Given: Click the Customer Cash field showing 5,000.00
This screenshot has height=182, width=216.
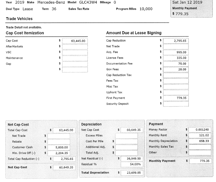Looking at the screenshot, I should click(59, 147).
